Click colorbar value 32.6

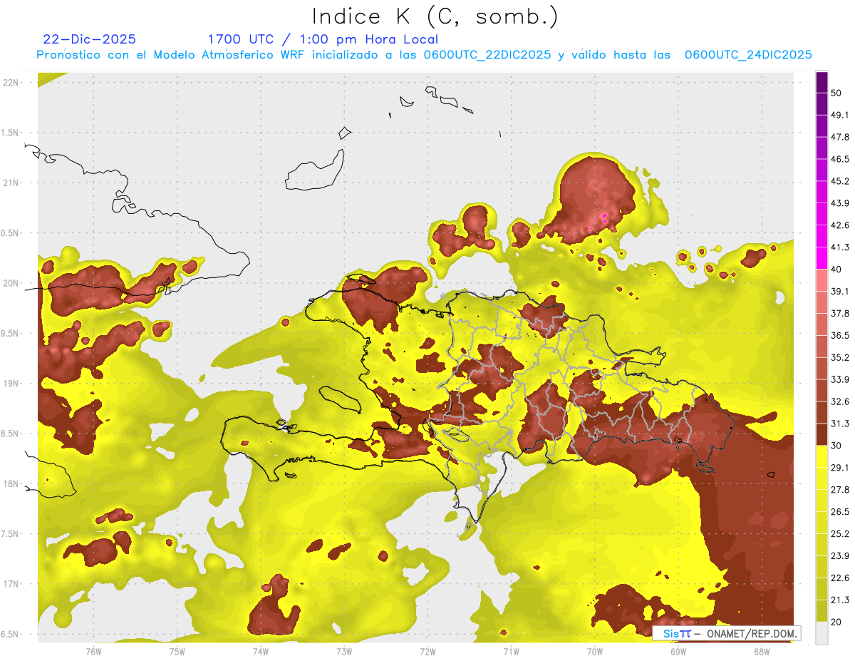(x=840, y=401)
